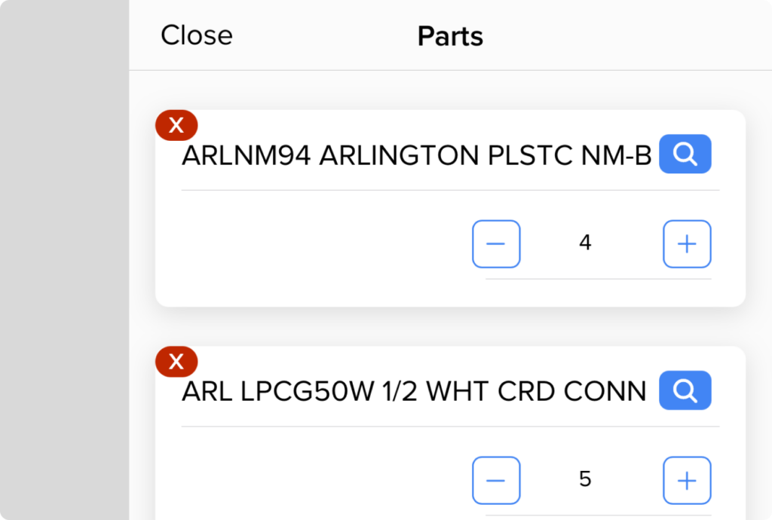Image resolution: width=772 pixels, height=520 pixels.
Task: Tap bottom blank area of the ARLNM94 card
Action: click(450, 294)
